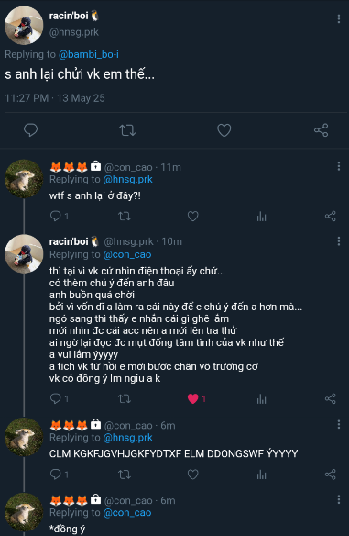Unlike the racin'boi reply with red heart
This screenshot has height=536, width=349.
pyautogui.click(x=192, y=398)
